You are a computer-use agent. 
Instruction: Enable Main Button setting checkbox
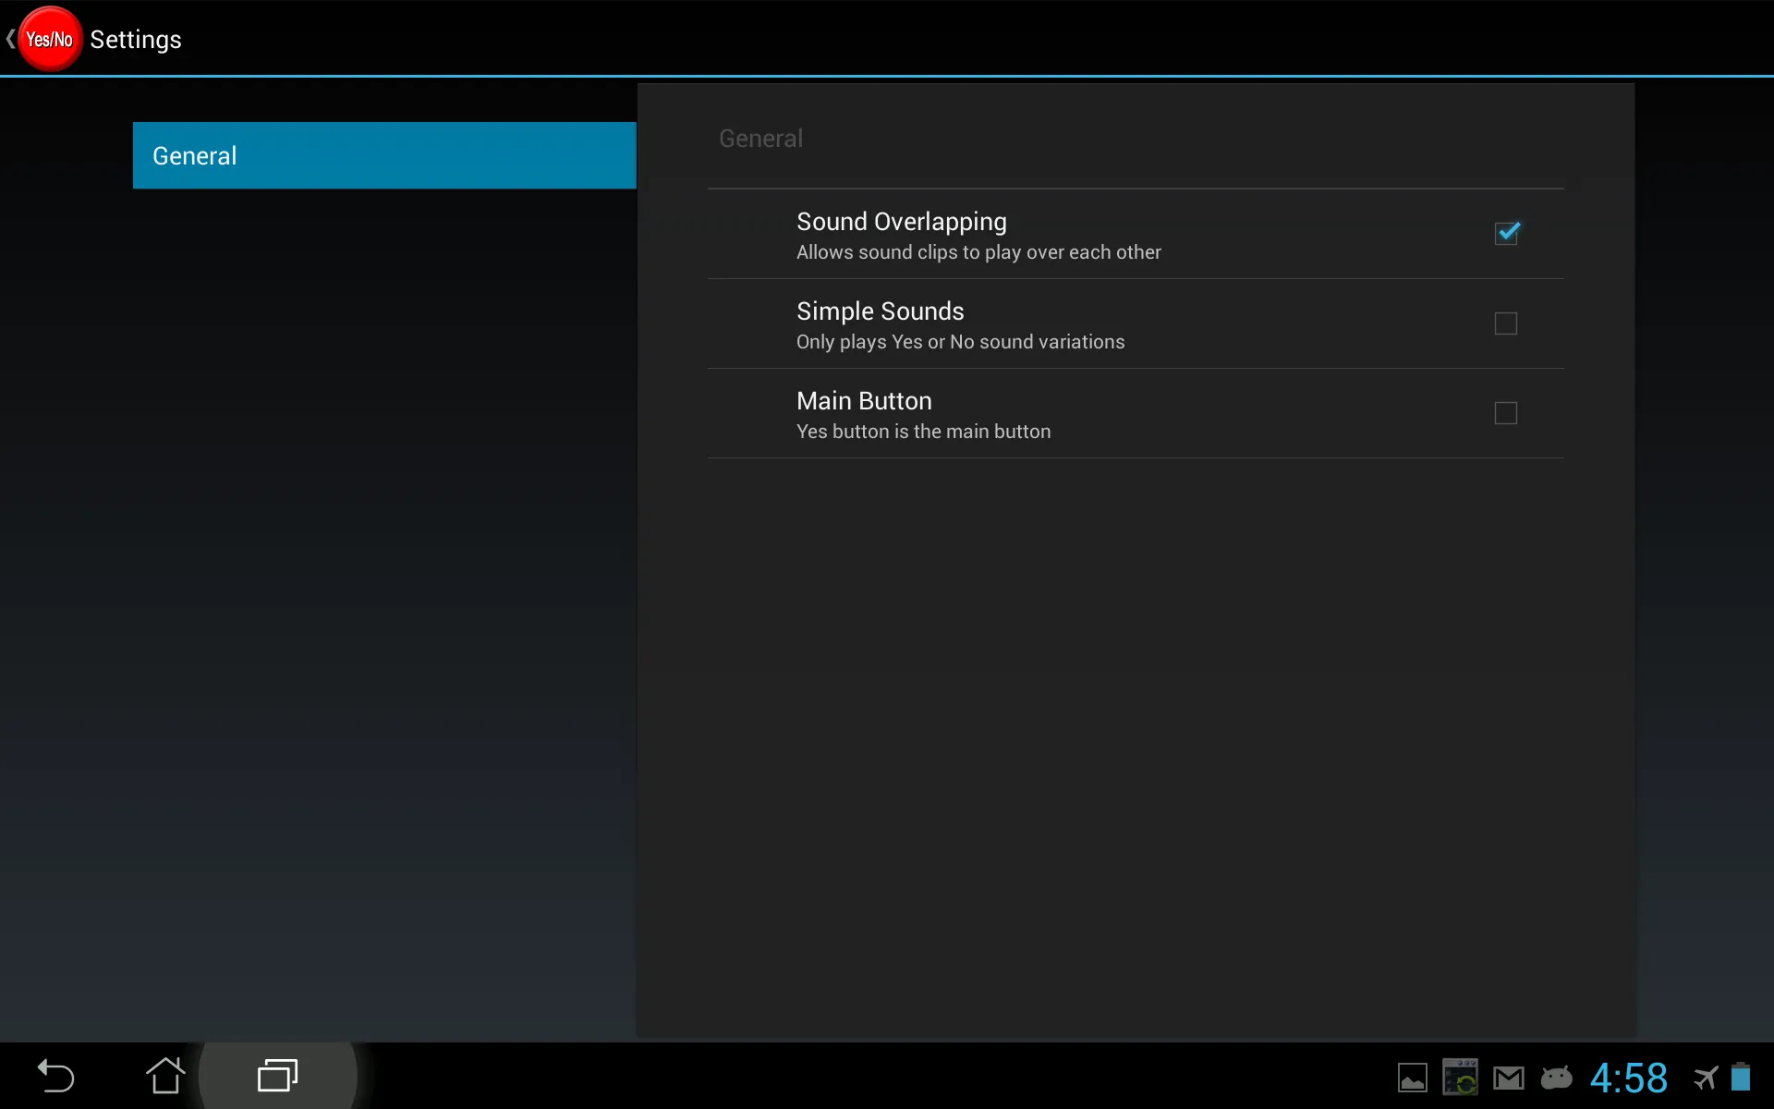[1506, 411]
